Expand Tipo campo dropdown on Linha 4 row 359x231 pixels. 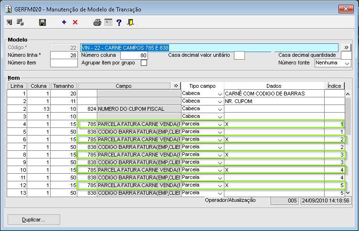click(x=220, y=125)
